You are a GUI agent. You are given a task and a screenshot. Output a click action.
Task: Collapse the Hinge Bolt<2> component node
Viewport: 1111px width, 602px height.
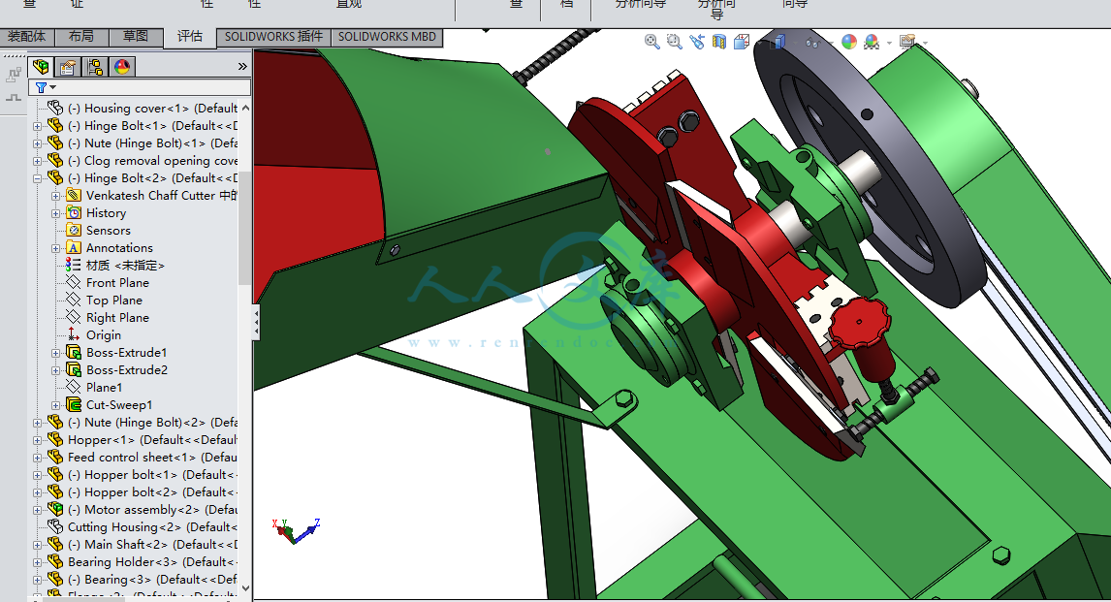point(38,178)
